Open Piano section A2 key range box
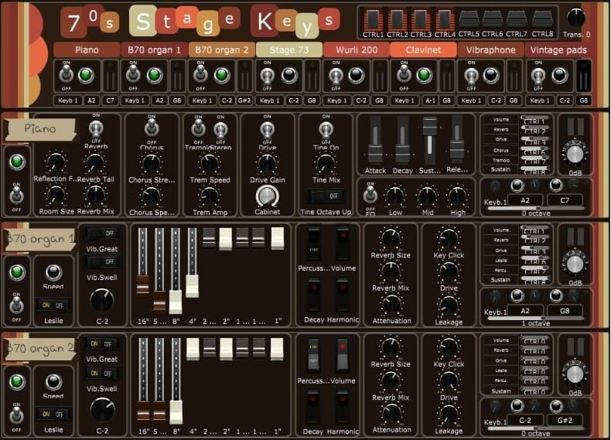This screenshot has width=611, height=440. (x=525, y=200)
